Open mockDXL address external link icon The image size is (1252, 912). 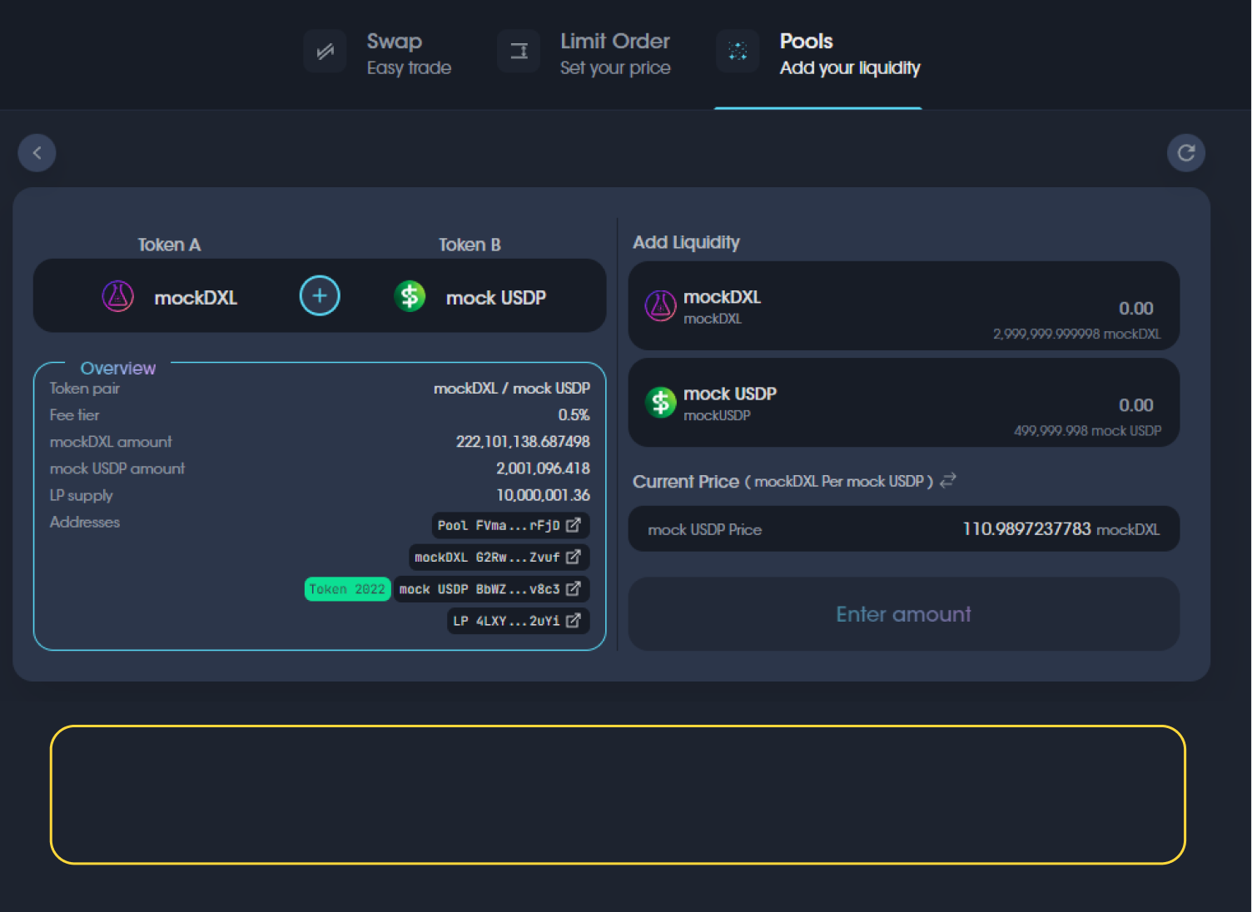pyautogui.click(x=573, y=557)
